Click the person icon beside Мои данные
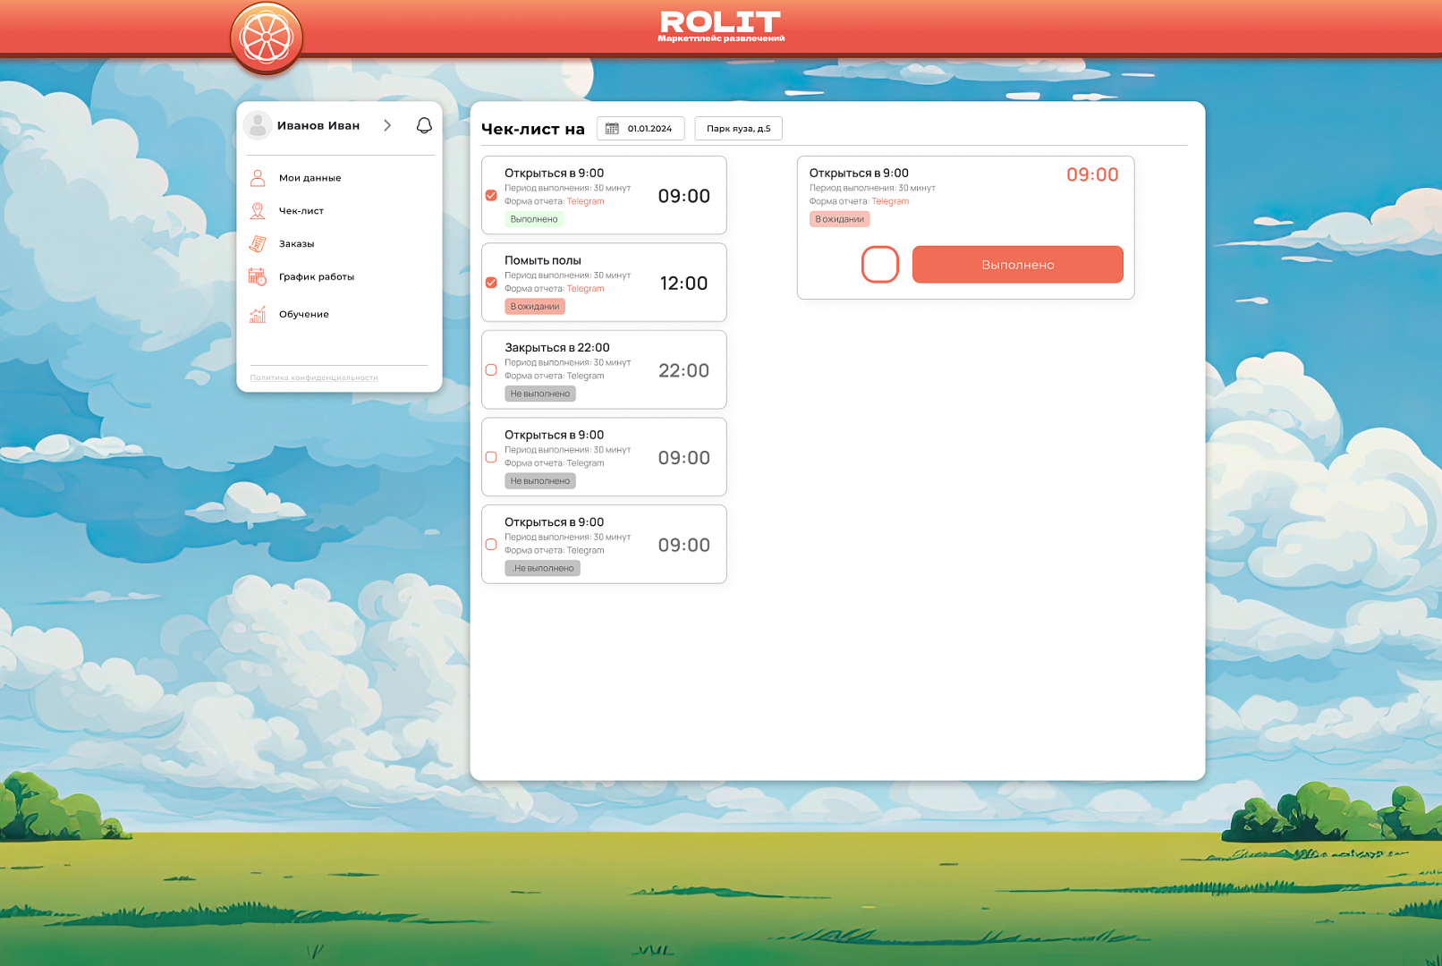This screenshot has height=966, width=1442. [258, 178]
